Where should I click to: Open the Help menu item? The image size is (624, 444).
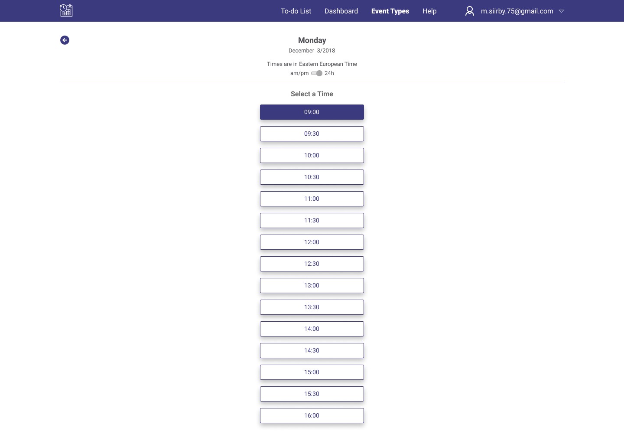(x=429, y=11)
